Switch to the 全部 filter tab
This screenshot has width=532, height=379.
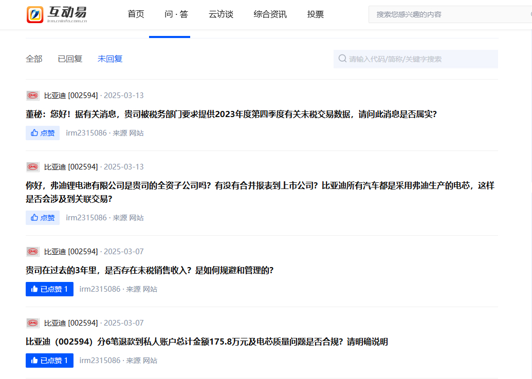click(34, 59)
